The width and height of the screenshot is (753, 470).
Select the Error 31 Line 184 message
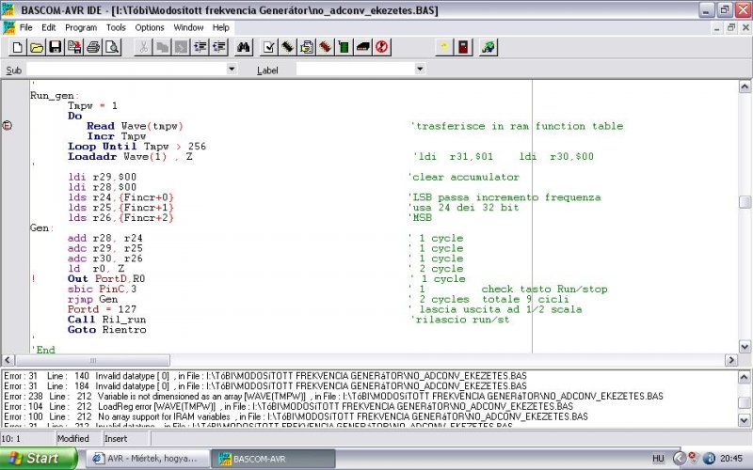tap(265, 385)
